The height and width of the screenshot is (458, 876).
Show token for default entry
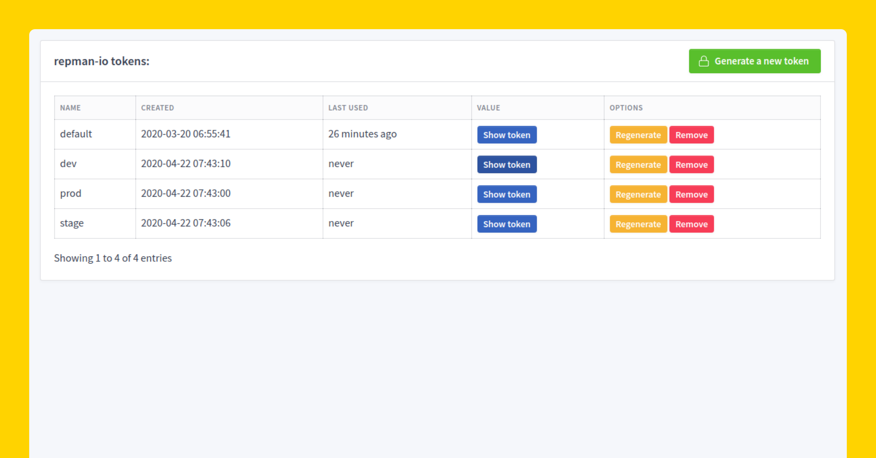tap(507, 135)
